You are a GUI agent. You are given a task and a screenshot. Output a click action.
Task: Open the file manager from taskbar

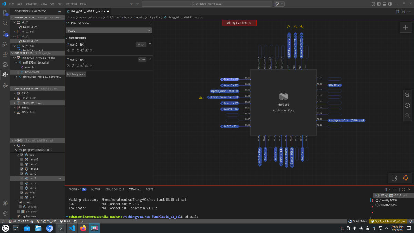click(x=38, y=228)
